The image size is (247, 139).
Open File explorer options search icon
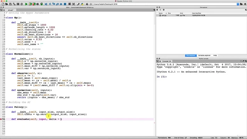click(246, 10)
